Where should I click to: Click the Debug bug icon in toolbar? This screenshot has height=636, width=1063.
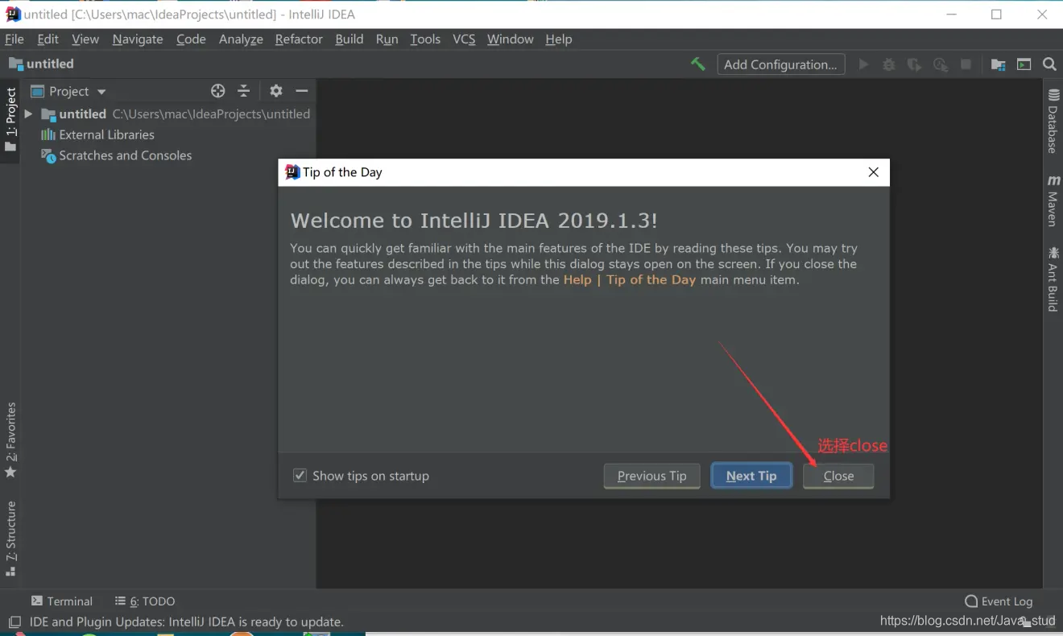coord(889,64)
